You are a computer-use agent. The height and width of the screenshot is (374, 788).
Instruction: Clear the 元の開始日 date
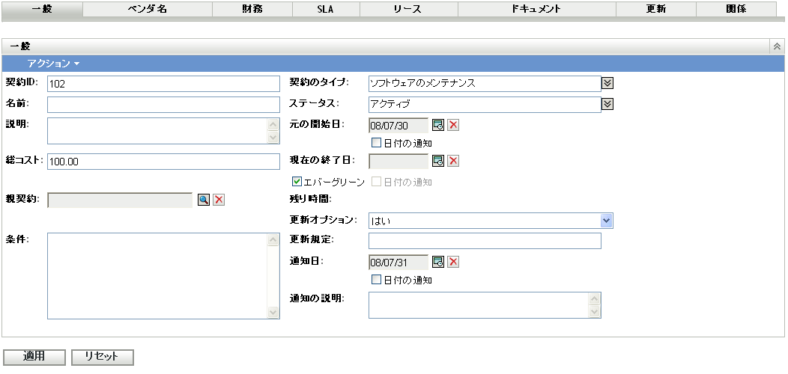click(x=453, y=125)
